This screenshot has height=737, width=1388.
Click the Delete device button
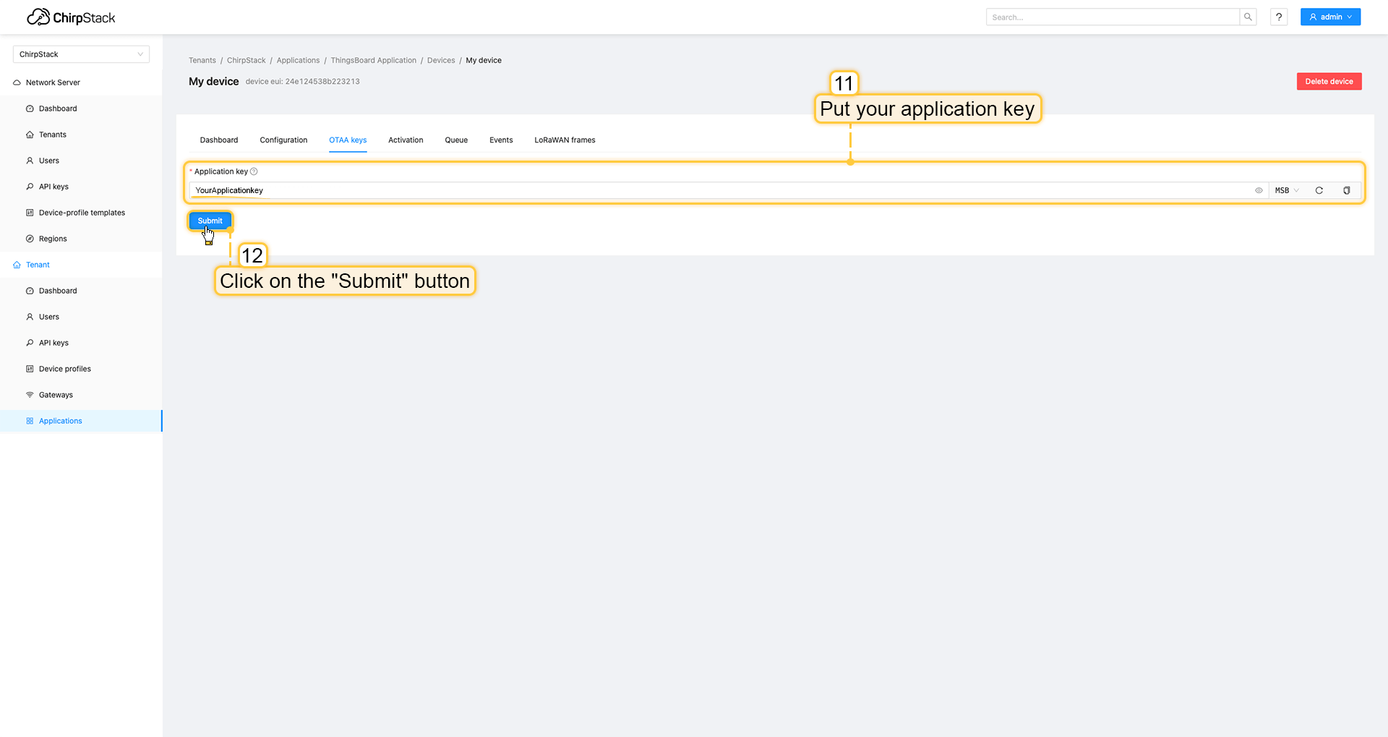click(1329, 82)
